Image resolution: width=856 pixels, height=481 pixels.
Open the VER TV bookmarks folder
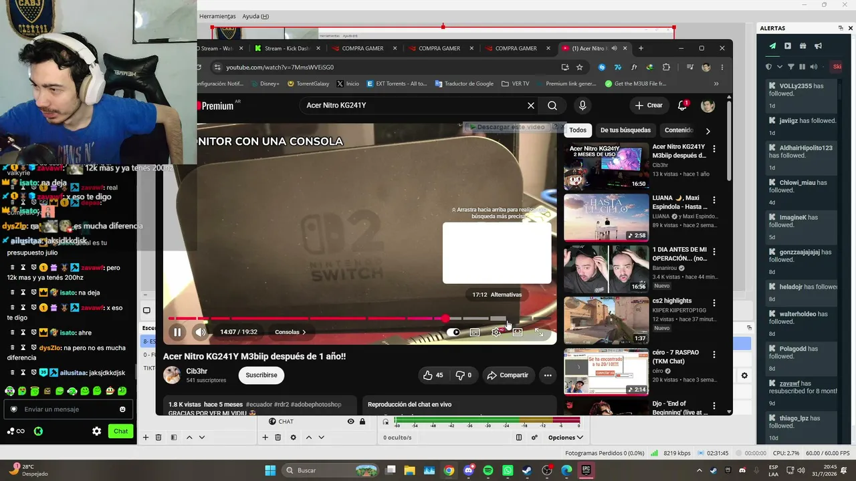[x=515, y=84]
